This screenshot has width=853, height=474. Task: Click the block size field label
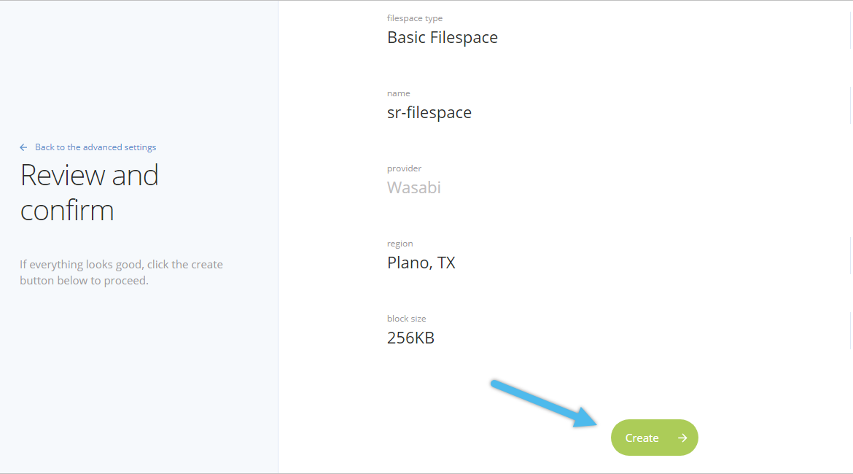tap(406, 319)
